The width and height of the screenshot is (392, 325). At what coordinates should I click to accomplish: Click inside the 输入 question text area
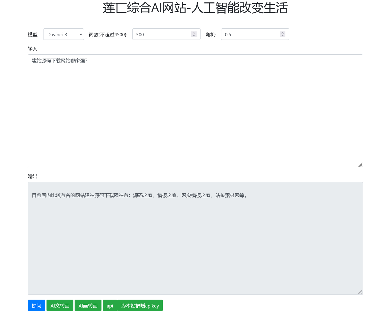195,111
